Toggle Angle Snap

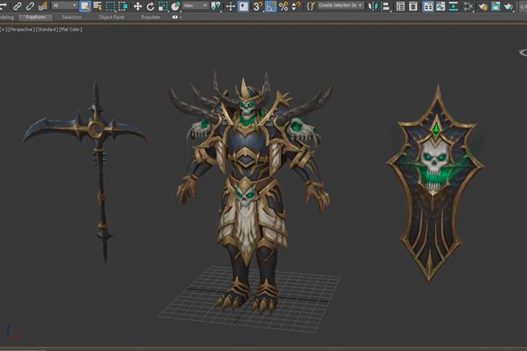point(271,6)
